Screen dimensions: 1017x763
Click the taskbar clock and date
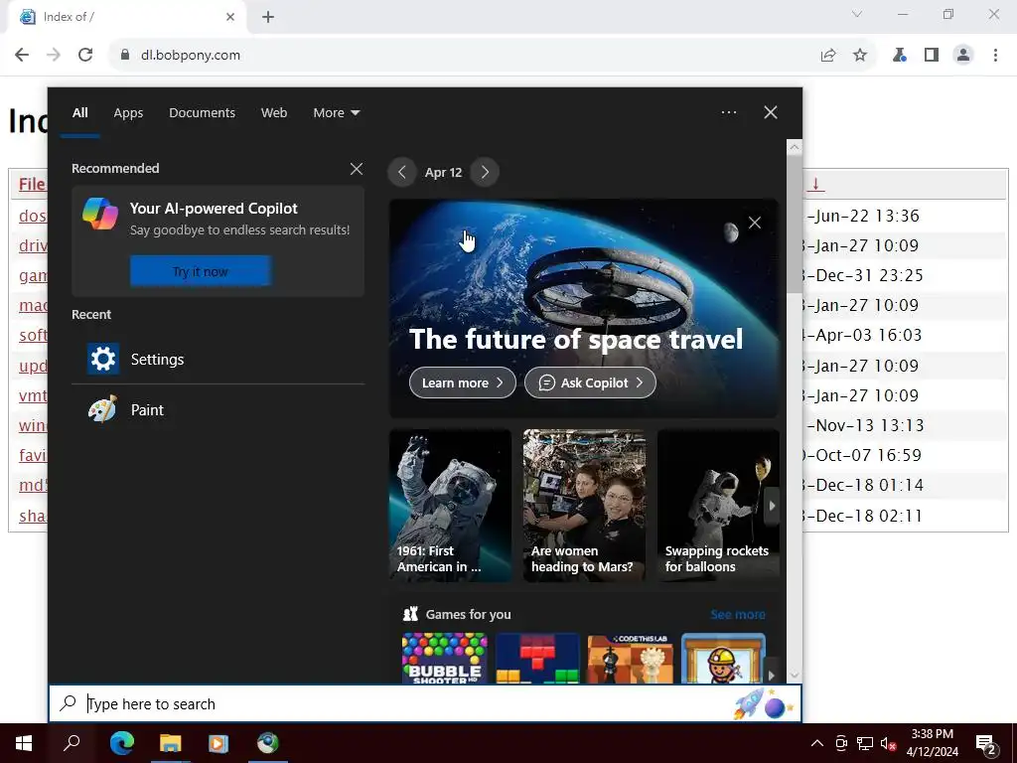click(x=932, y=743)
